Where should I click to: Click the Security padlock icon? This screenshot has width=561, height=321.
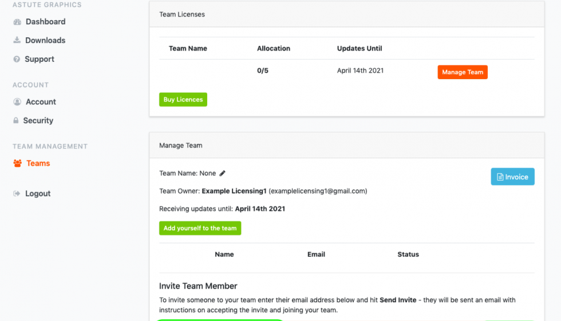tap(16, 121)
